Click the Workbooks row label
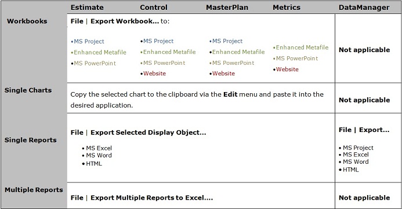The width and height of the screenshot is (402, 209). click(x=27, y=21)
